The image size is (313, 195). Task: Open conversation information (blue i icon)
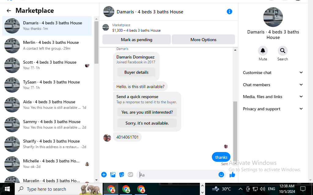coord(229,12)
